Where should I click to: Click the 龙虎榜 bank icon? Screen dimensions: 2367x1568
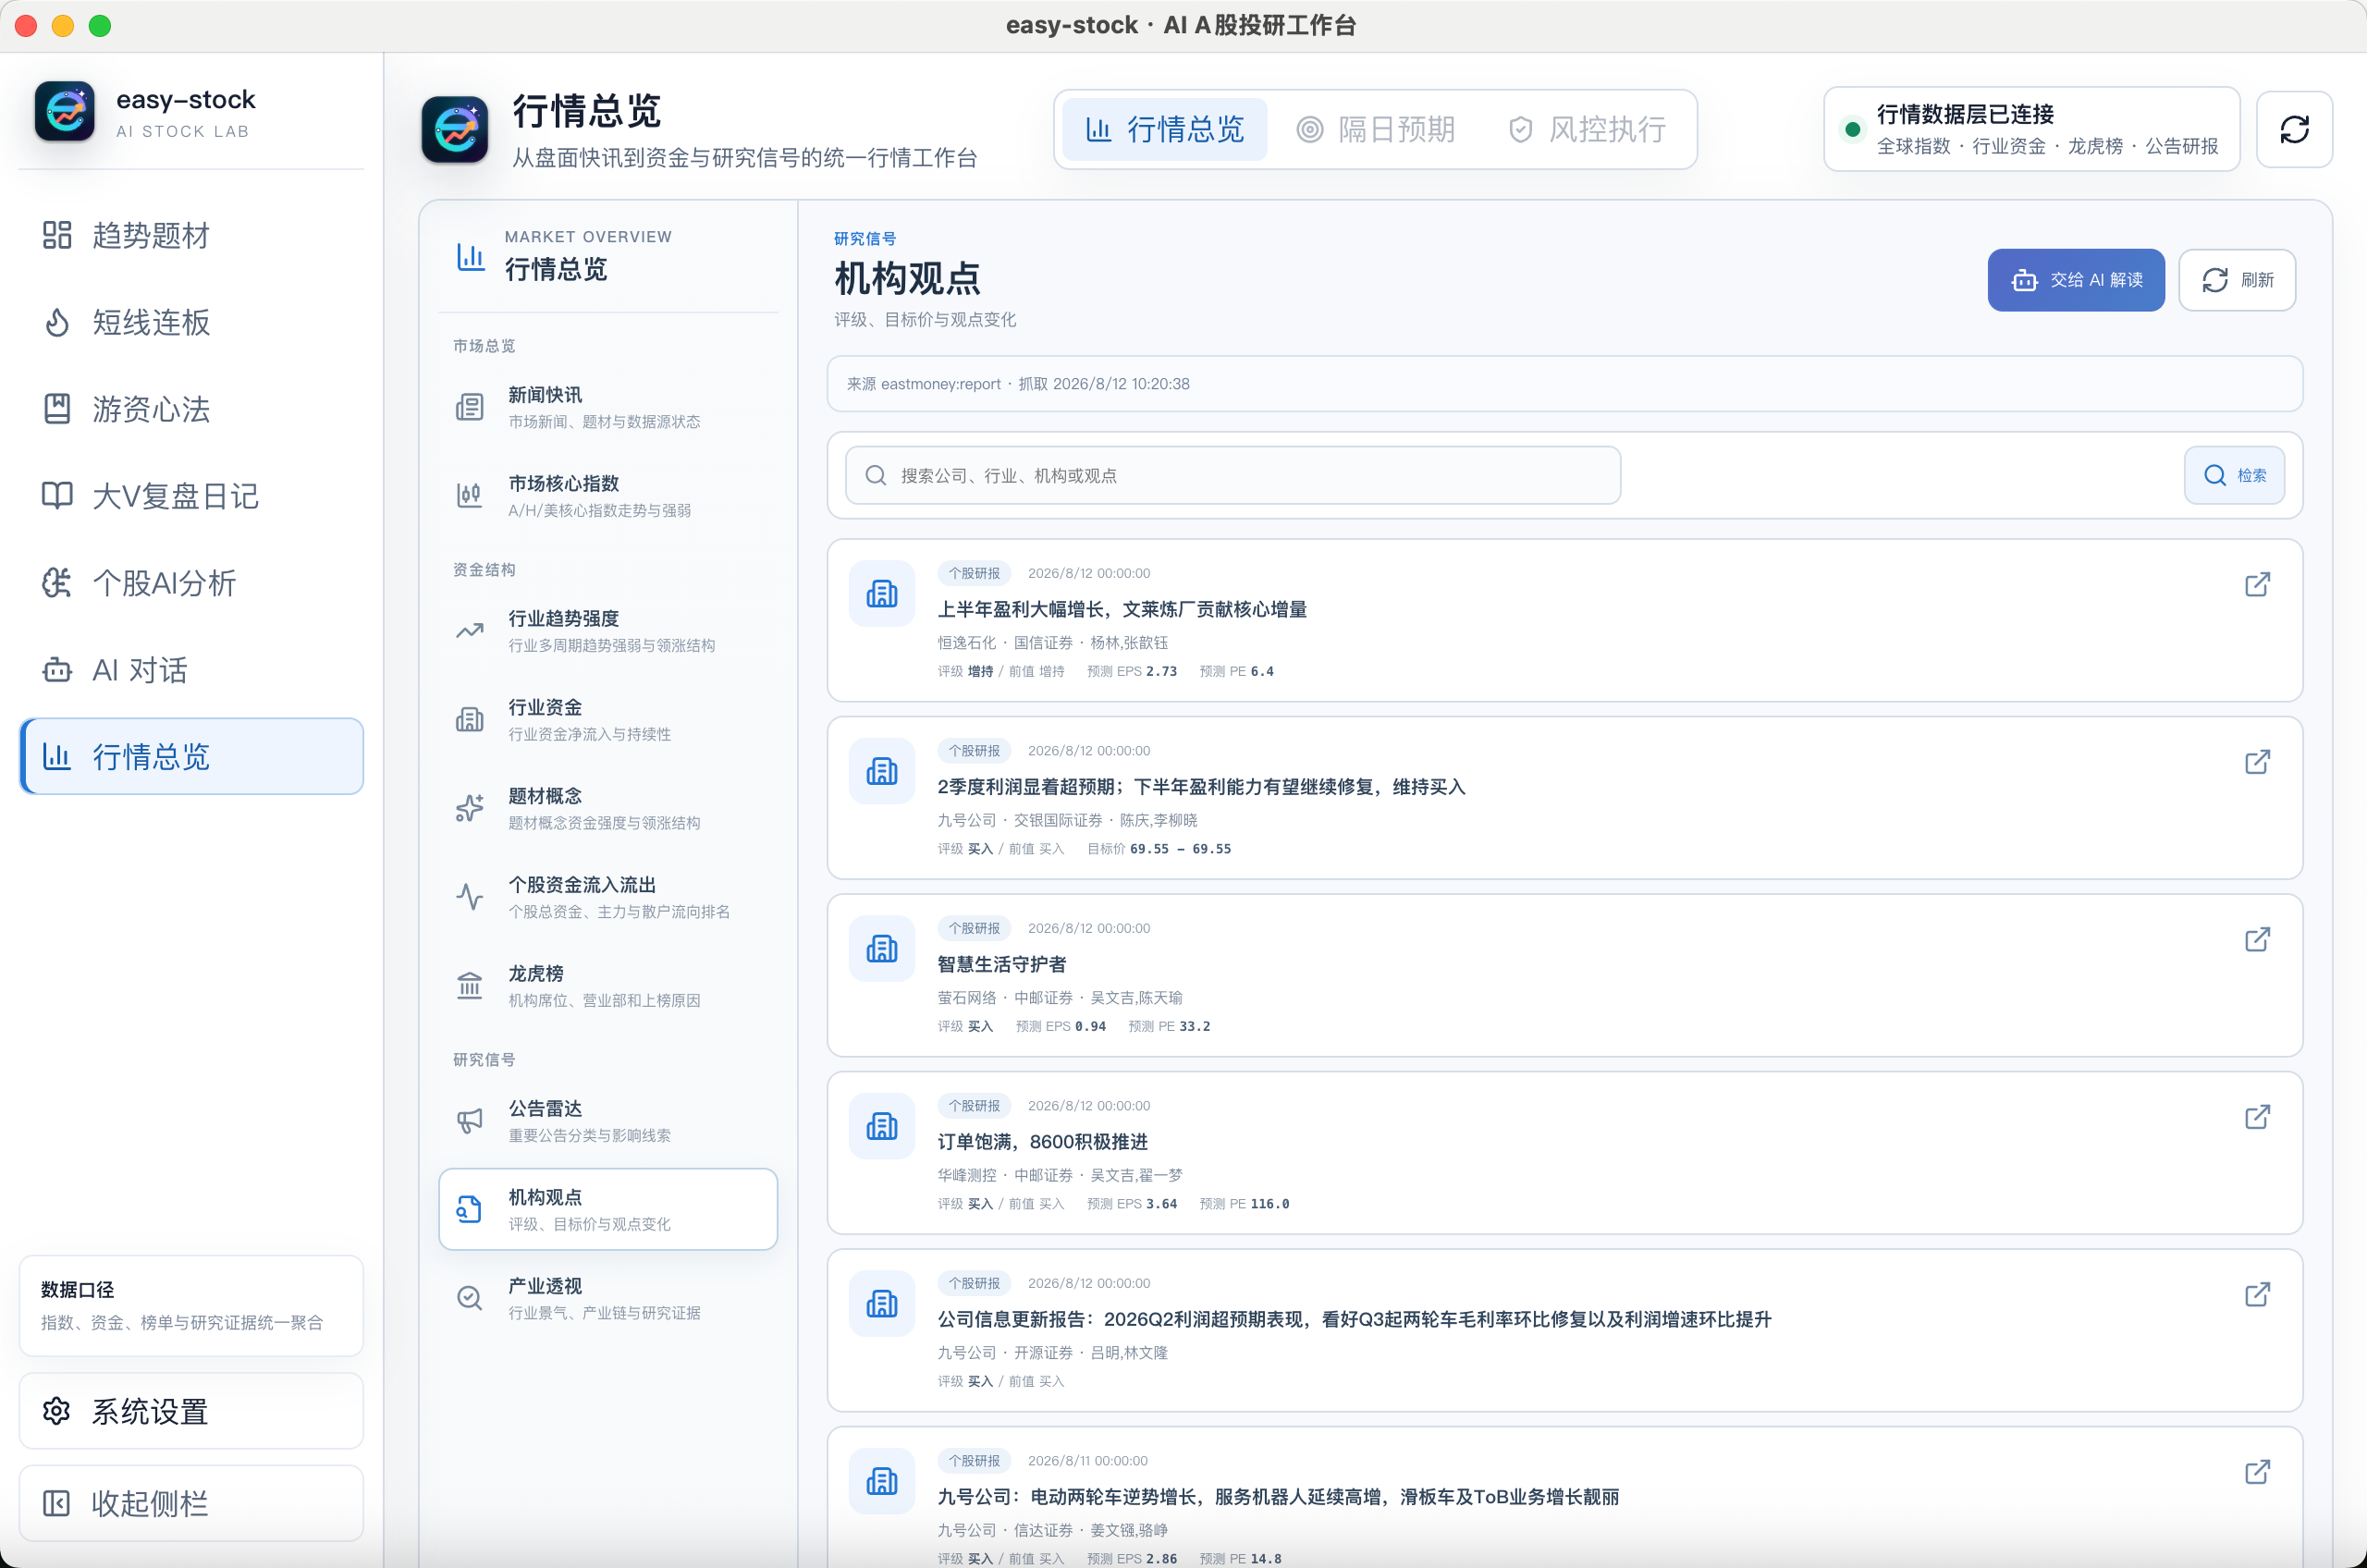pyautogui.click(x=469, y=986)
